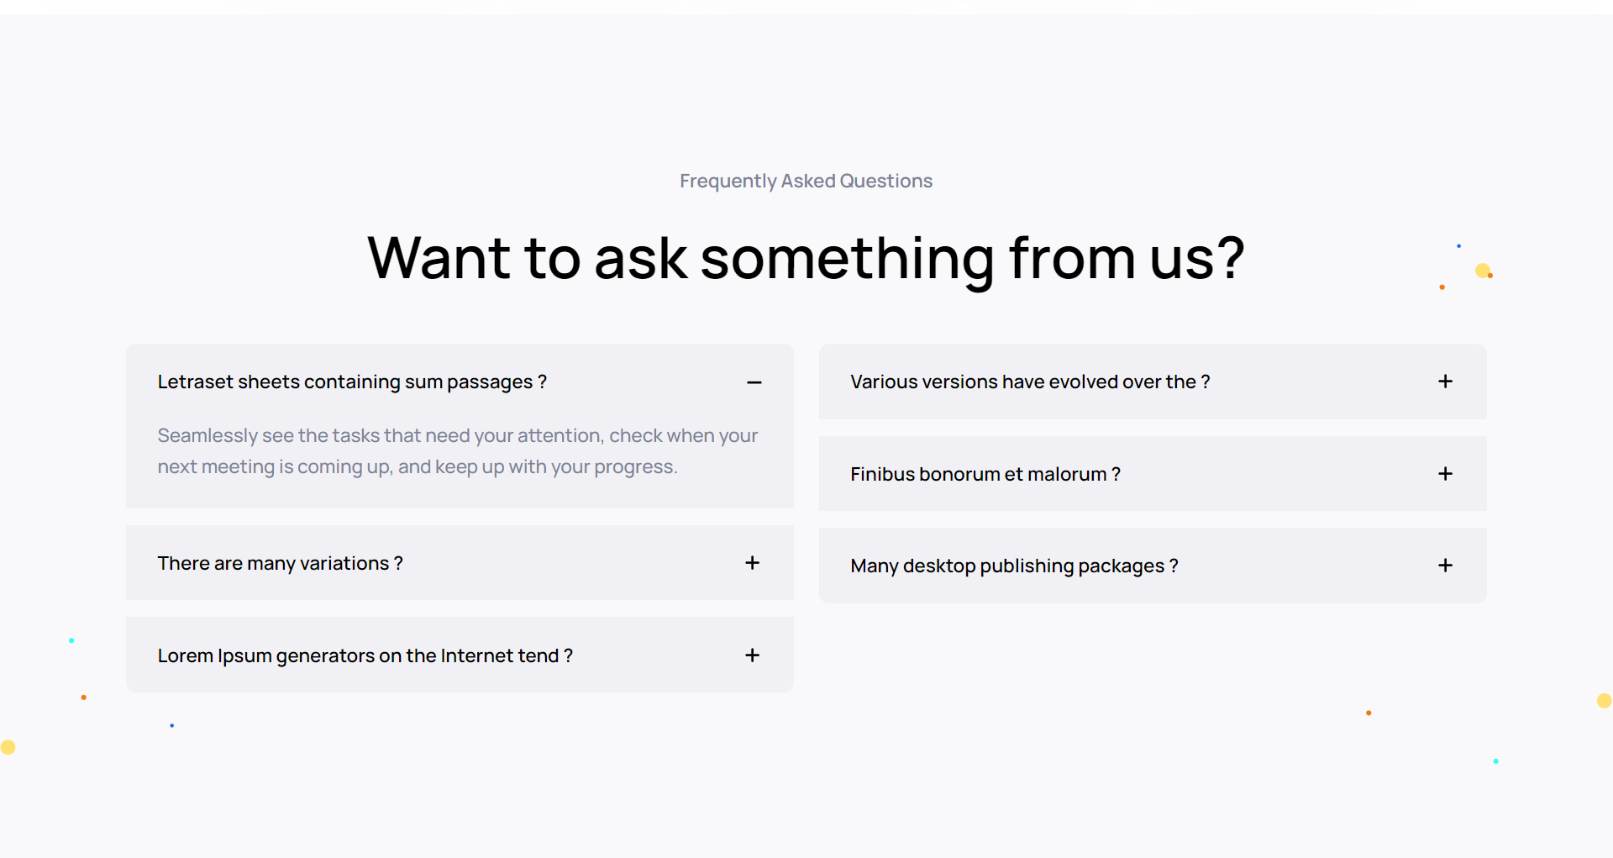1613x858 pixels.
Task: Open the "Finibus bonorum et malorum ?" title
Action: pos(985,475)
